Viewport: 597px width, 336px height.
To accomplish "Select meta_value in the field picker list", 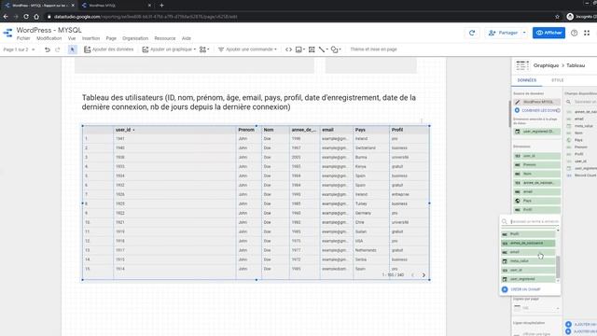I will (x=528, y=261).
